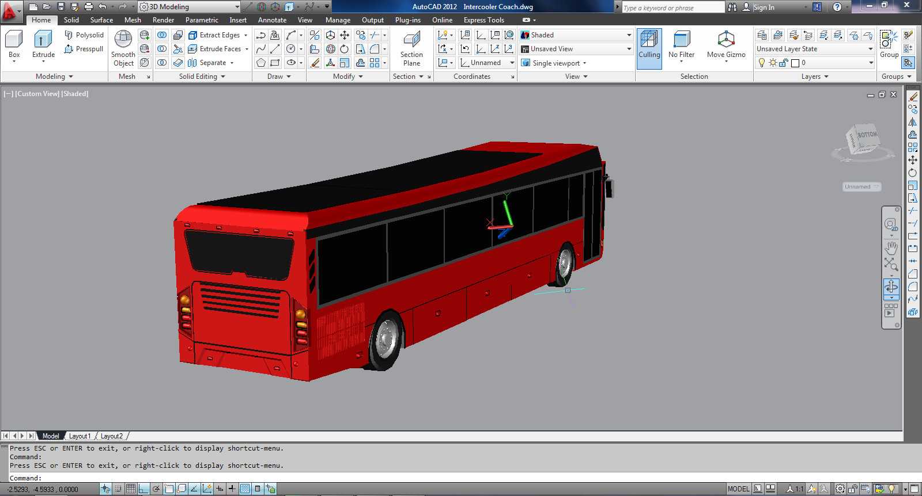Image resolution: width=922 pixels, height=496 pixels.
Task: Open the Unsaved View dropdown
Action: point(576,49)
